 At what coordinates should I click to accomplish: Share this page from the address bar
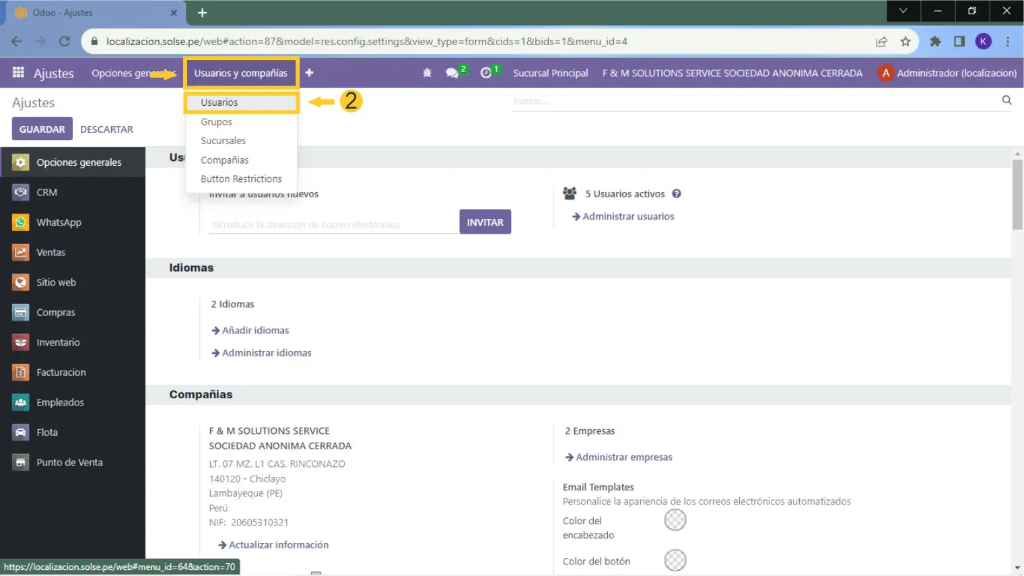coord(881,41)
